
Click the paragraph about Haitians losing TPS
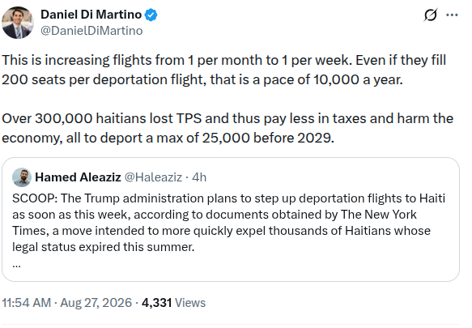(x=227, y=128)
